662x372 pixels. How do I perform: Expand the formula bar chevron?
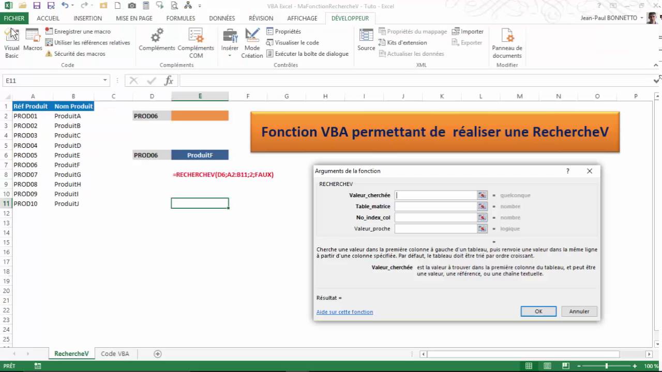coord(657,81)
